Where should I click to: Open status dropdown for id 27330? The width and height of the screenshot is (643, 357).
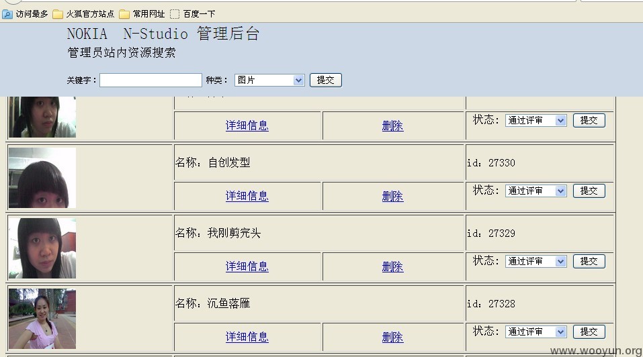(536, 191)
